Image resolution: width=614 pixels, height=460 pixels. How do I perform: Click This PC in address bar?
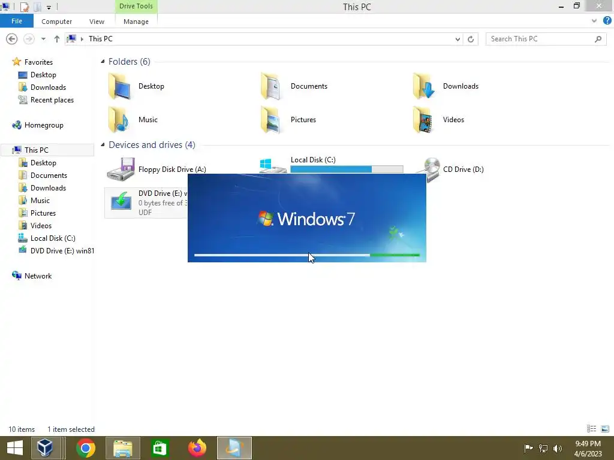pos(101,39)
